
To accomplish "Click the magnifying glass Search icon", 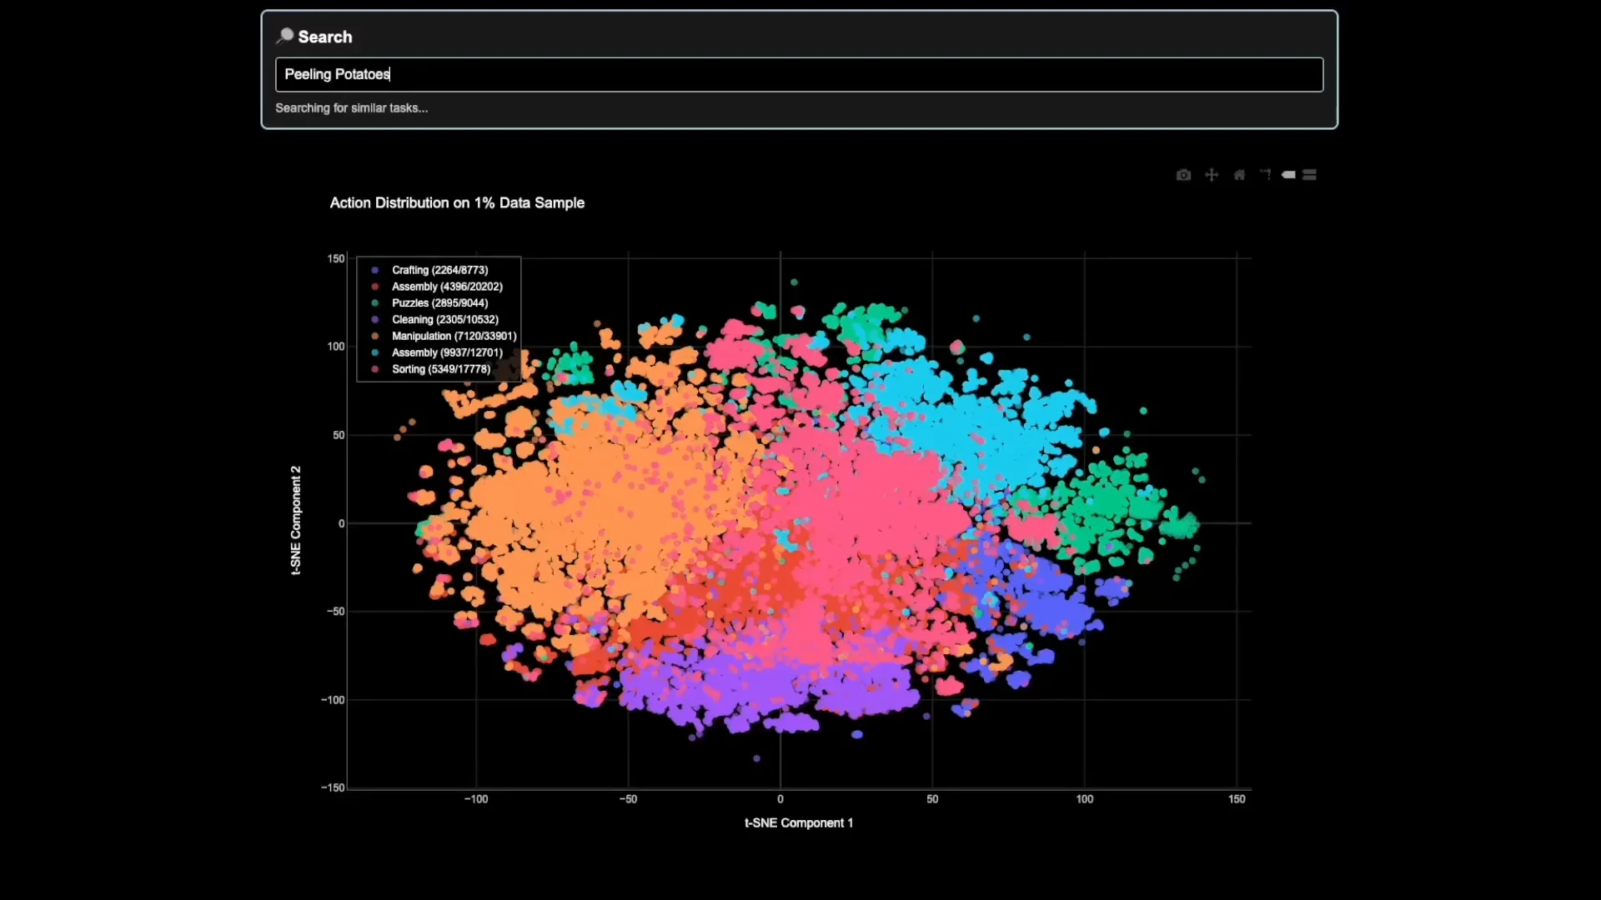I will point(284,36).
